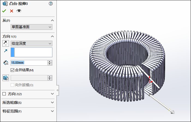Viewport: 191px width, 122px height.
Task: Click the 特征范围(F) label
Action: [x=12, y=111]
